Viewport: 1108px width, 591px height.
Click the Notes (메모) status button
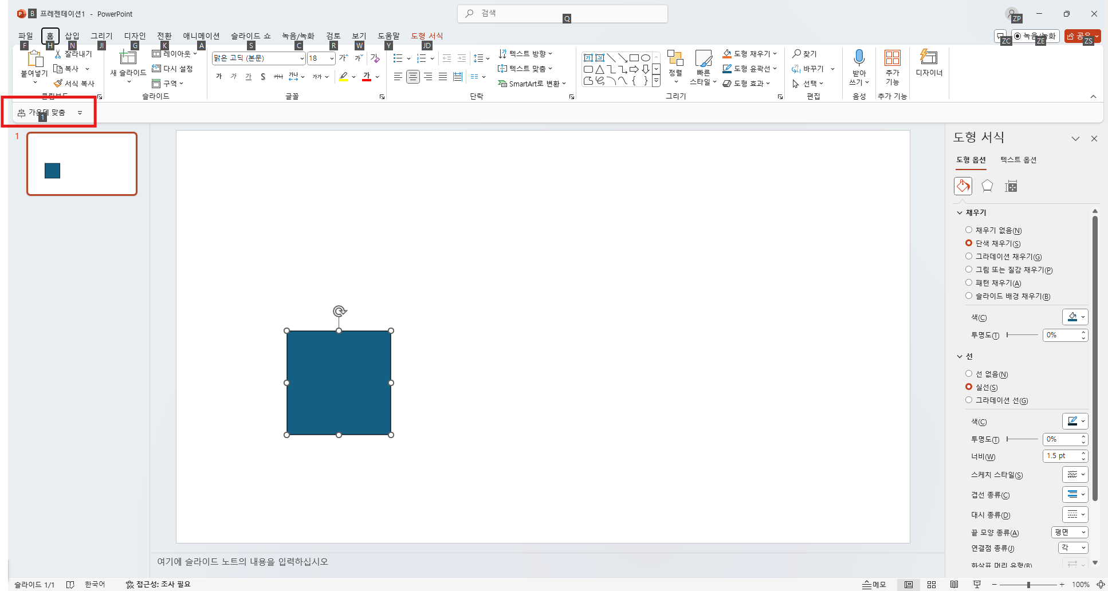pyautogui.click(x=874, y=585)
